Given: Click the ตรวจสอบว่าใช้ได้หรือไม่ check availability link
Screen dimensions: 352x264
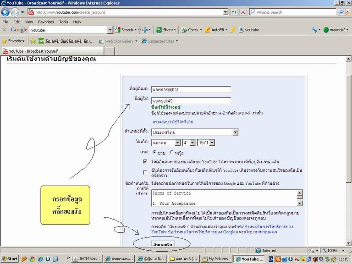Looking at the screenshot, I should [x=173, y=122].
